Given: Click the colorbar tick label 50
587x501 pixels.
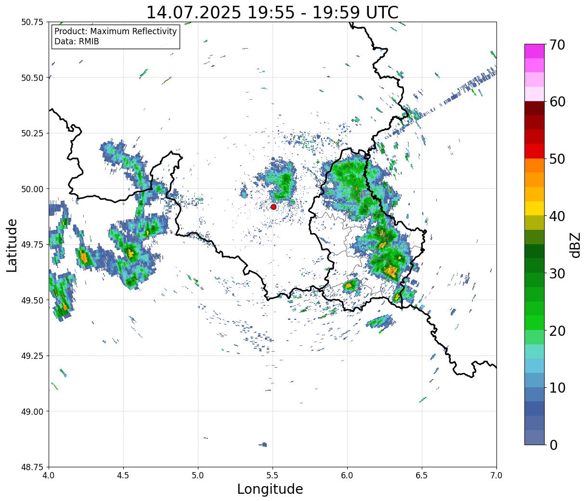Looking at the screenshot, I should click(x=557, y=159).
